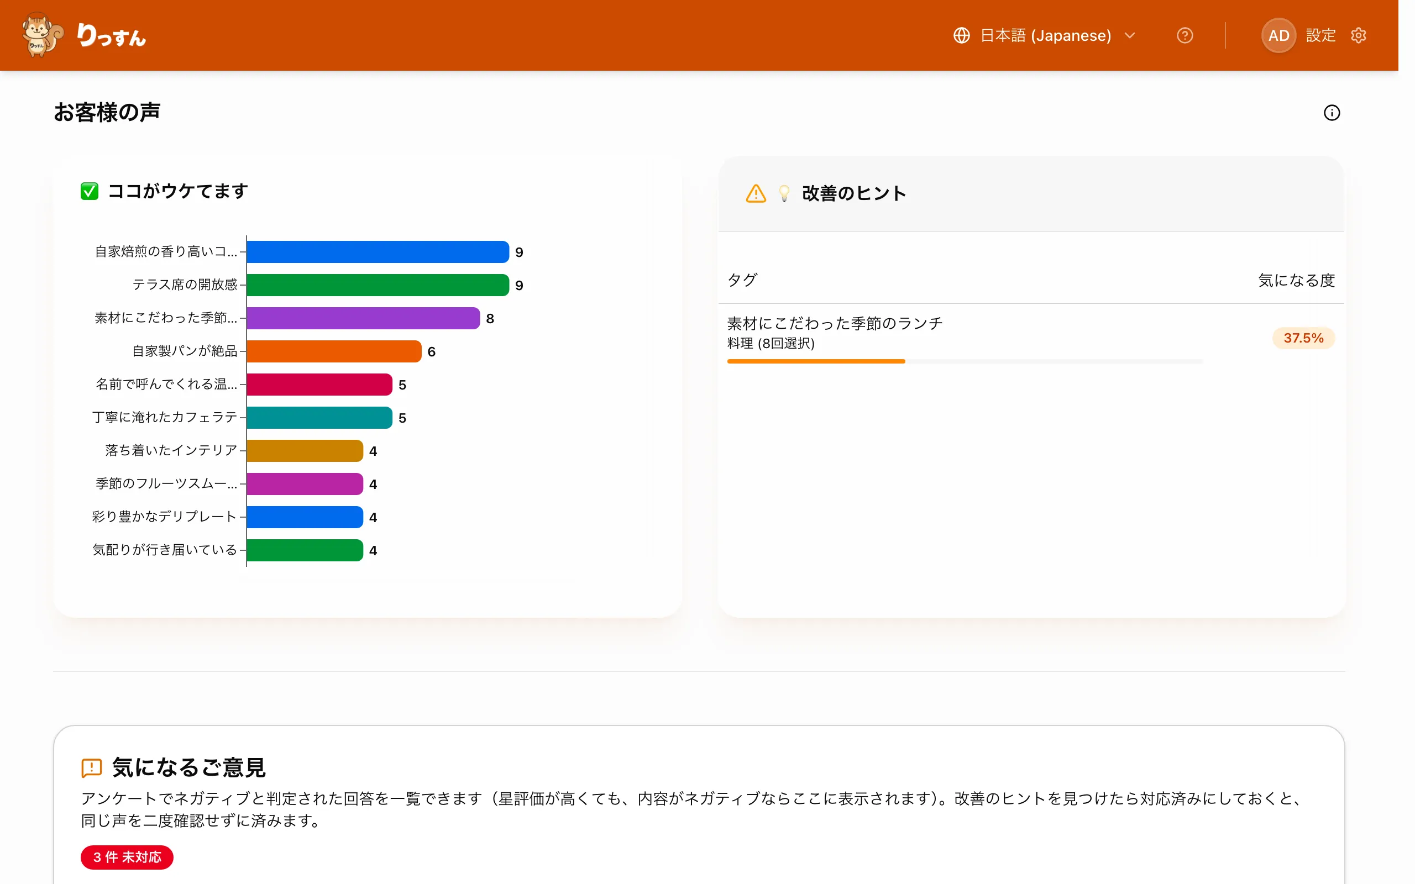
Task: Click the magenta bar for 季節のフルーツスムー…
Action: pyautogui.click(x=305, y=484)
